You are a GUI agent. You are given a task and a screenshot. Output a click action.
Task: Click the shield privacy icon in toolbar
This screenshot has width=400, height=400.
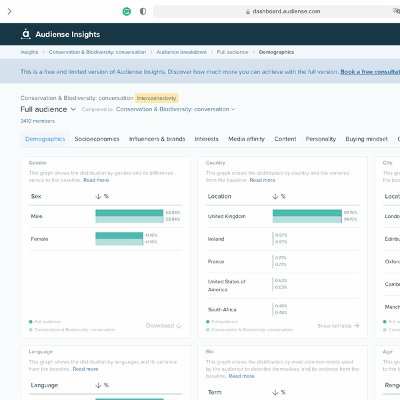pos(143,11)
